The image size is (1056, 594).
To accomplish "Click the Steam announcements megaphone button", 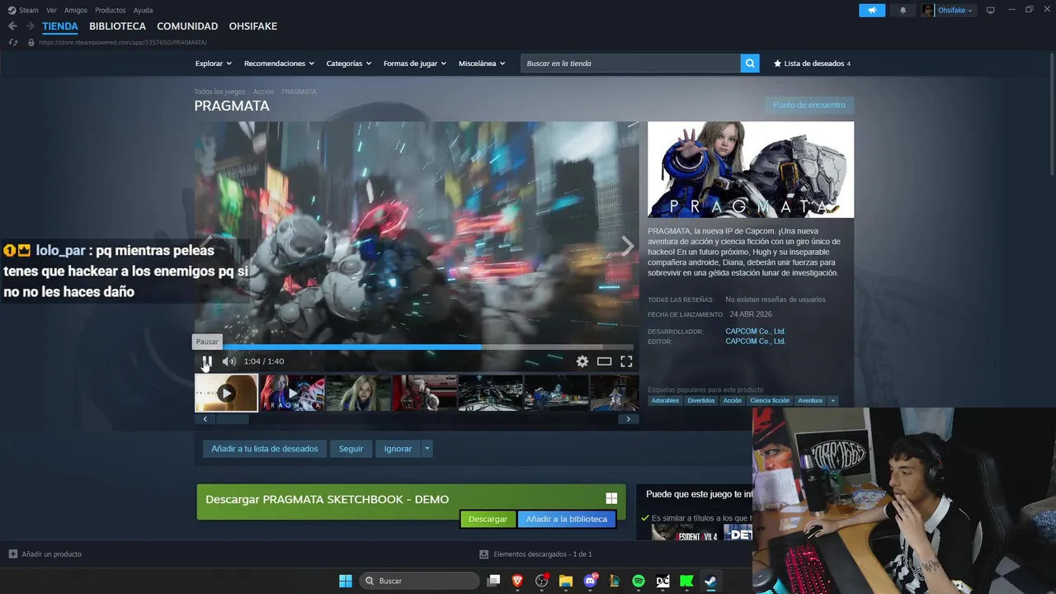I will click(x=872, y=10).
